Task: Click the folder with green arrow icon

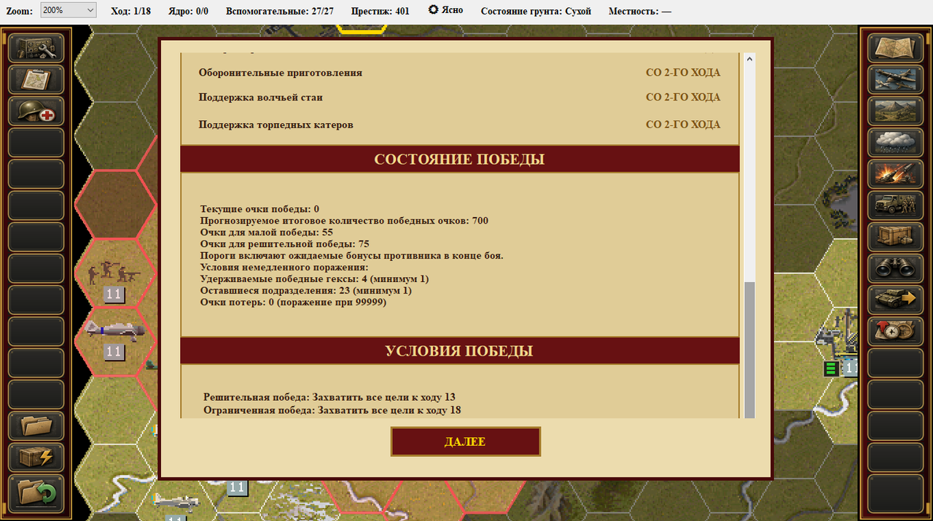Action: tap(36, 493)
